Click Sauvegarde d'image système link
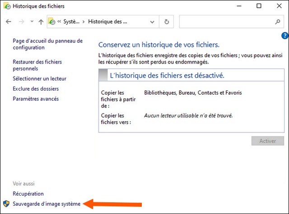289x214 pixels. (x=47, y=204)
